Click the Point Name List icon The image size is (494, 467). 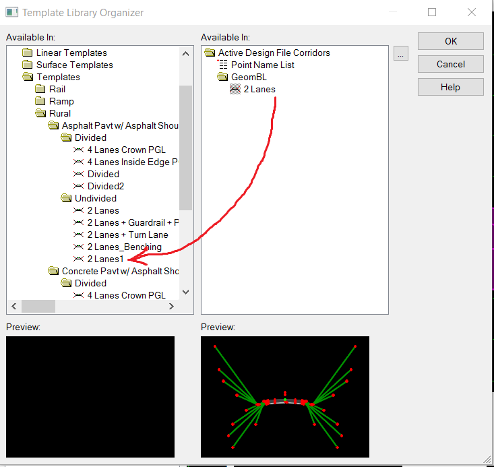[222, 65]
